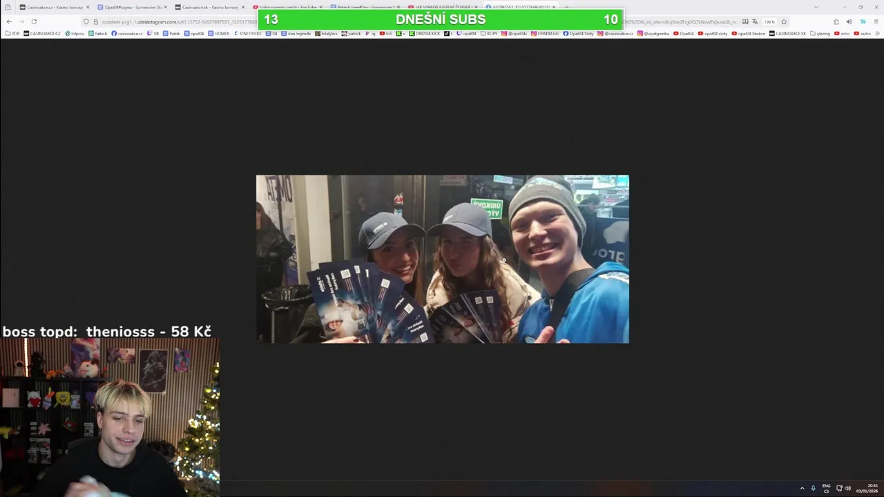The height and width of the screenshot is (497, 884).
Task: Open the @opatgamba Instagram bookmark
Action: tap(653, 33)
